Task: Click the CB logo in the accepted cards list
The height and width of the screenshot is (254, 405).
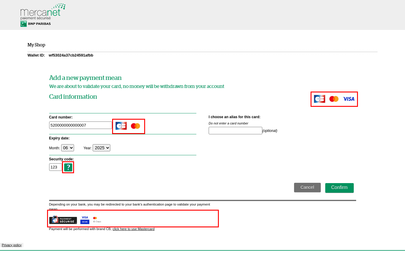Action: click(319, 99)
